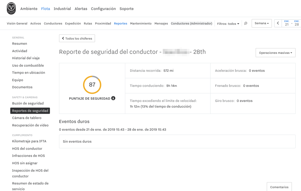Switch to Mensajes tab
This screenshot has width=301, height=191.
(x=161, y=24)
